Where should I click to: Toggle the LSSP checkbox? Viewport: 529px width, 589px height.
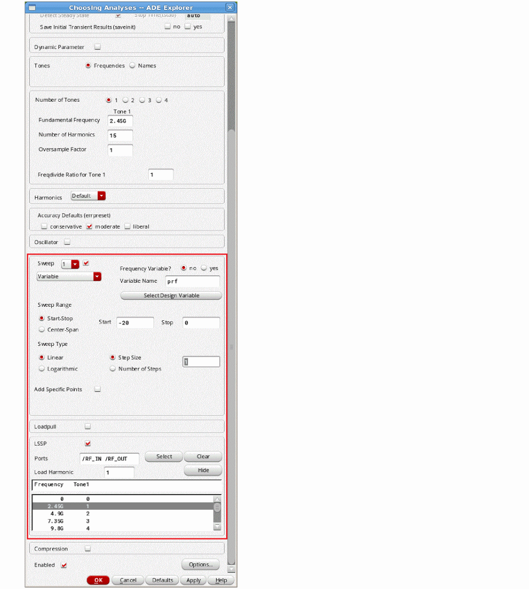point(88,443)
